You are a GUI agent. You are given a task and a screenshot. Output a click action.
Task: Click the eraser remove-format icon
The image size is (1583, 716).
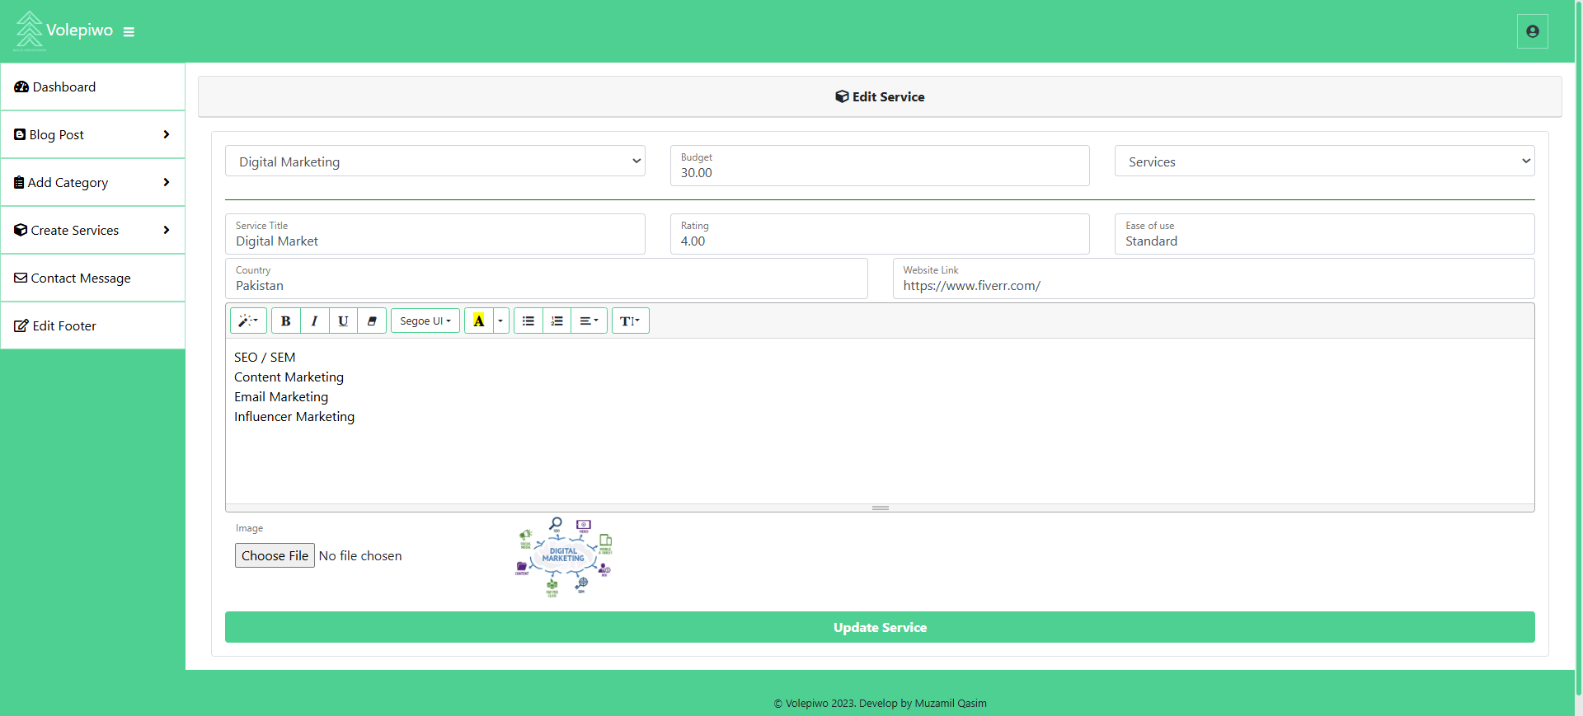pyautogui.click(x=372, y=321)
